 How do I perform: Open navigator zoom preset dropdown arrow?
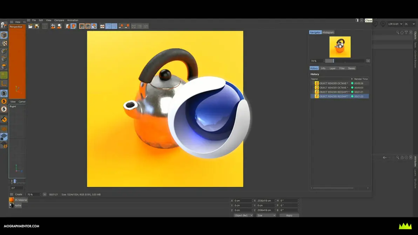(x=368, y=61)
